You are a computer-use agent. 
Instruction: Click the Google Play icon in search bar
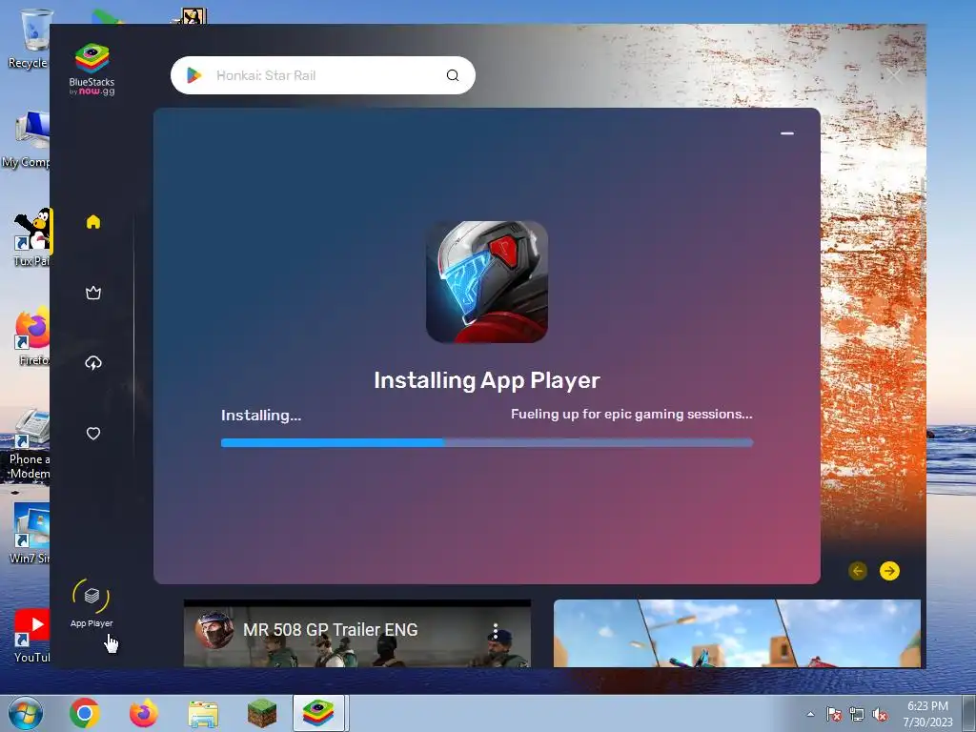[x=194, y=75]
